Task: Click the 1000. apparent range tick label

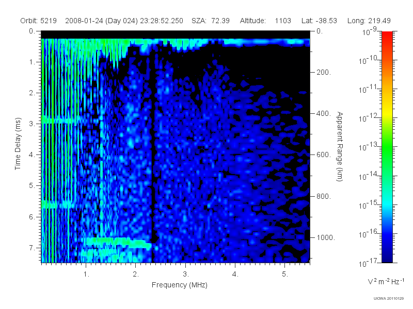Action: [x=326, y=237]
